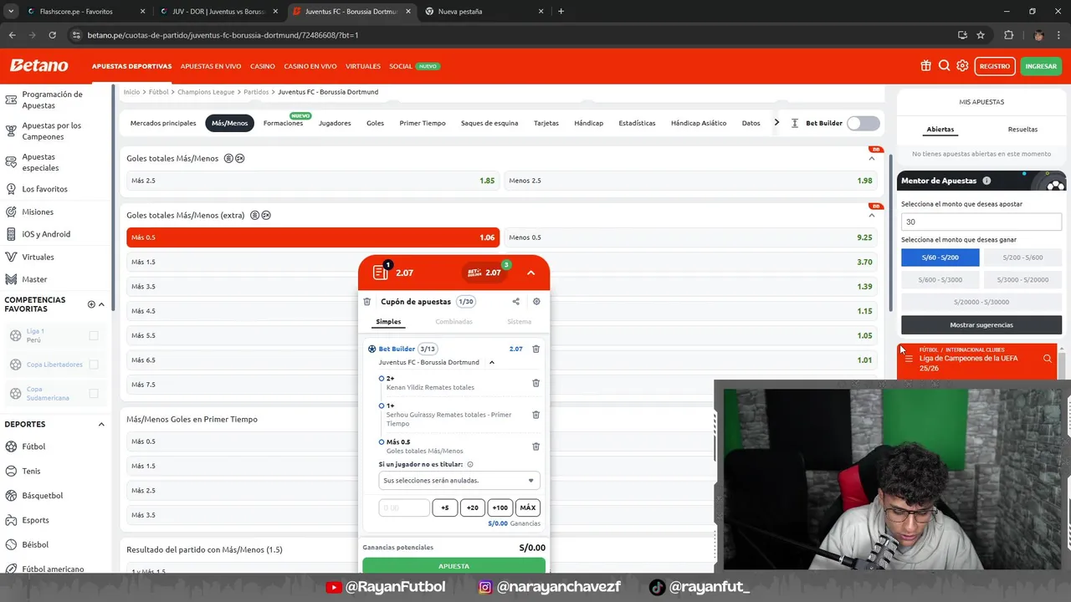
Task: Toggle the Bet Builder switch
Action: pos(863,123)
